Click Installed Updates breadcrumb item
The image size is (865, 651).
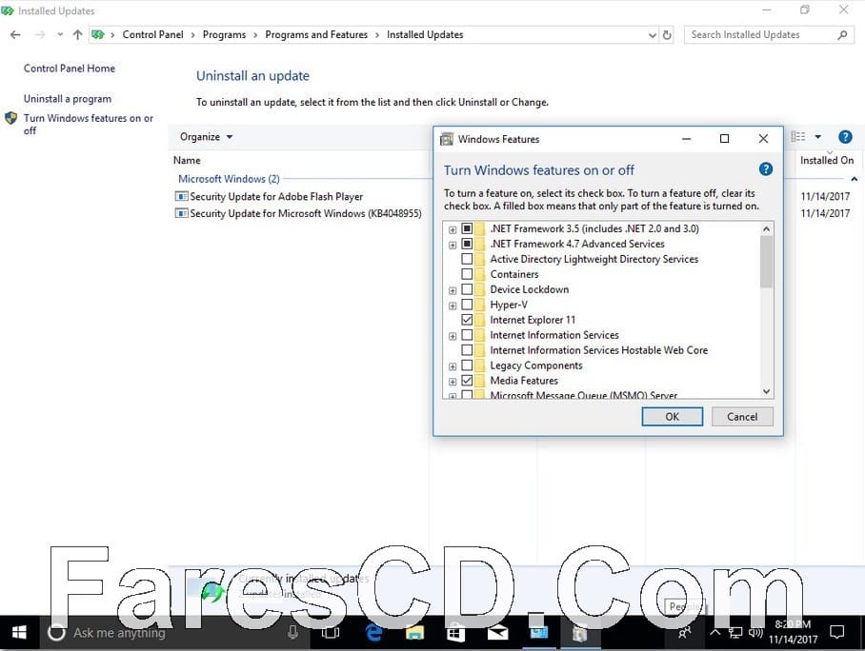(425, 34)
